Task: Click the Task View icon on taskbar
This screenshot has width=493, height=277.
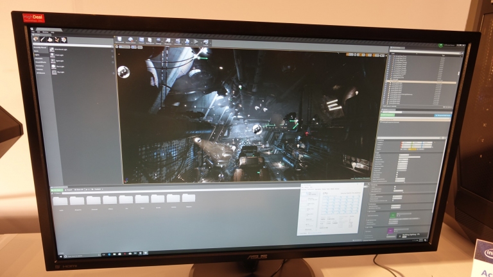Action: (x=104, y=255)
